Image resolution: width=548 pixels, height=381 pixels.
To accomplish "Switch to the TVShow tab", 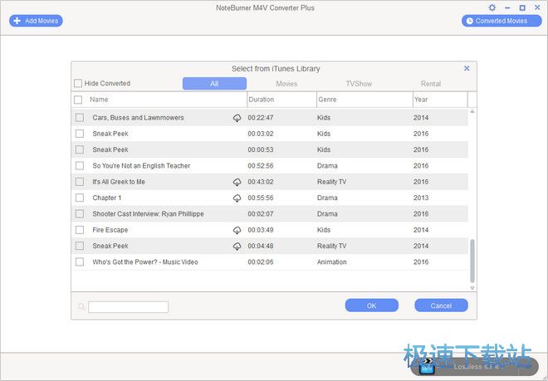I will [359, 84].
